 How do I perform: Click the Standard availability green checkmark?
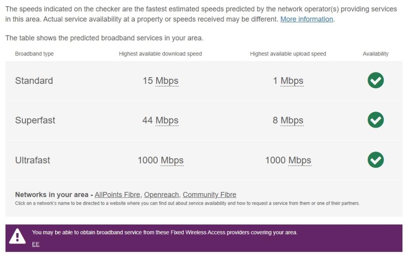(x=375, y=80)
